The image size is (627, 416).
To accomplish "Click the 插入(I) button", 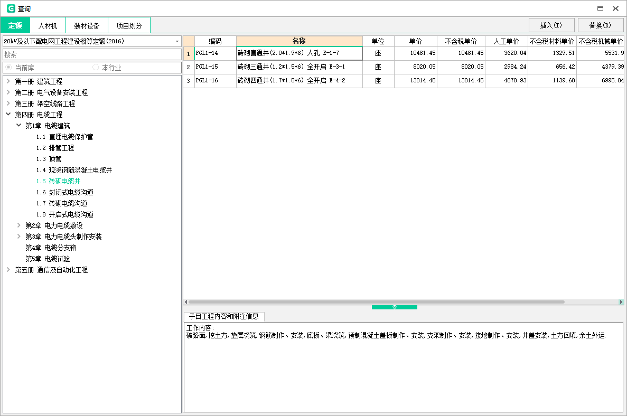I will point(551,25).
